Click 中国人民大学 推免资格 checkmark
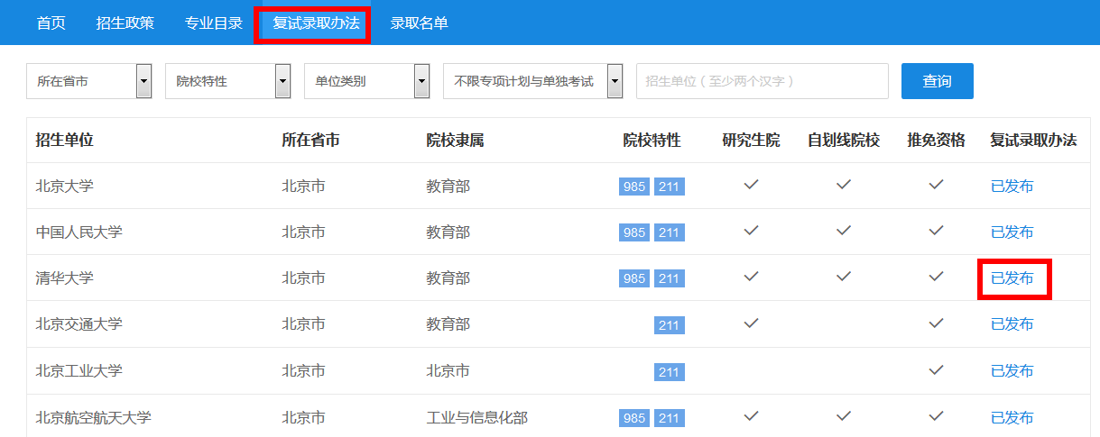This screenshot has width=1100, height=437. coord(936,230)
